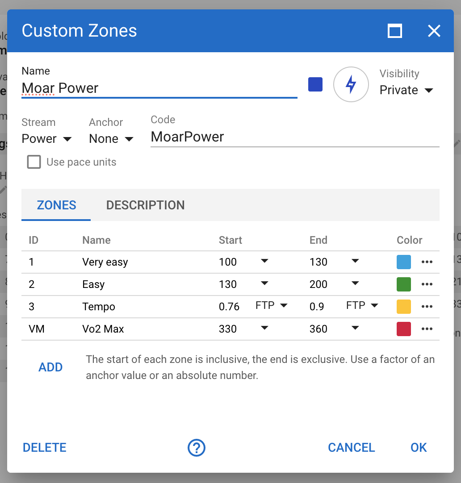The image size is (461, 483).
Task: Click the DELETE button
Action: (x=44, y=447)
